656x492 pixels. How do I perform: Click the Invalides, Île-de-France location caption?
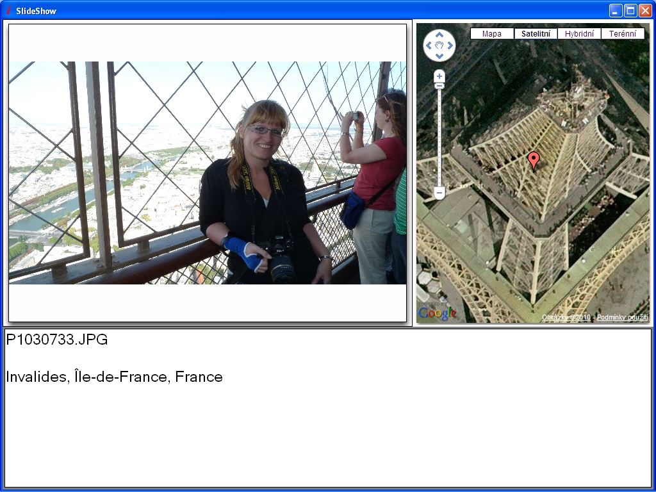point(114,377)
